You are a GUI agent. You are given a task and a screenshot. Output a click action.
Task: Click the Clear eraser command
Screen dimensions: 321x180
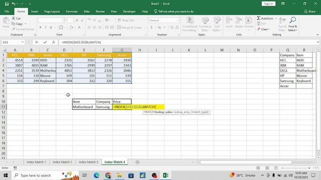(263, 29)
